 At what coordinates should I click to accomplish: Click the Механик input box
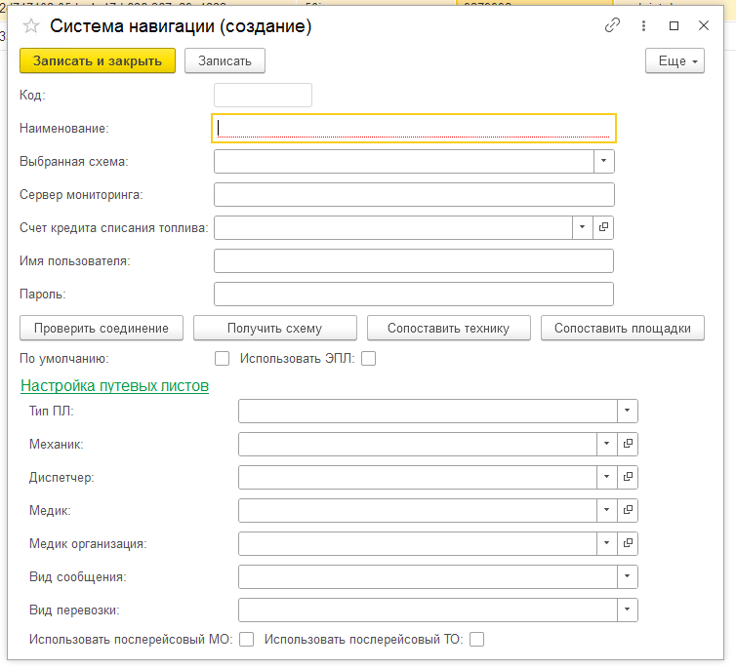click(x=418, y=444)
